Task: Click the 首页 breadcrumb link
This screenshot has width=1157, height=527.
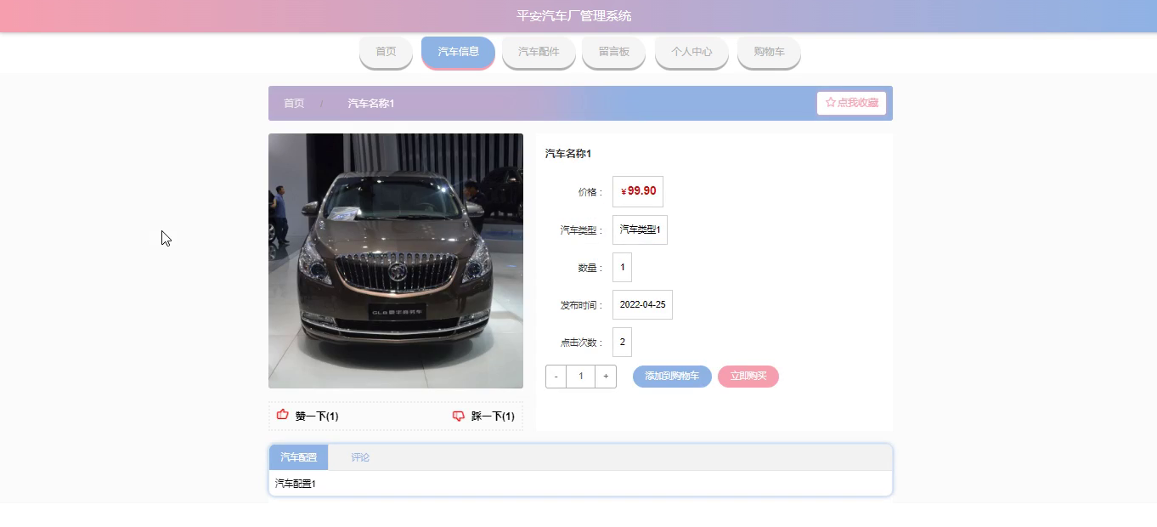Action: 294,104
